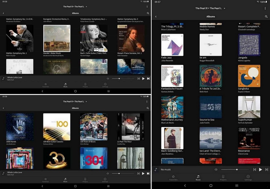Tap the Android home button in top-left screen
The height and width of the screenshot is (189, 270).
75,91
